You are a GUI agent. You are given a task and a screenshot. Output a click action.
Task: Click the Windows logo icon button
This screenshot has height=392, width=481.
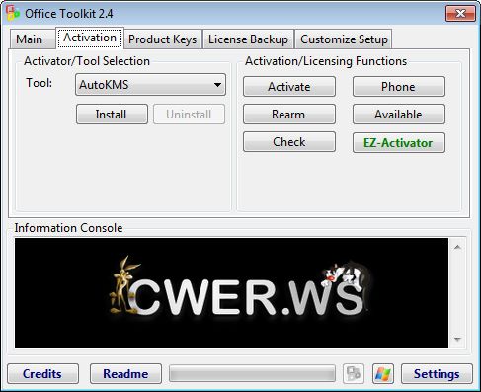(x=383, y=374)
